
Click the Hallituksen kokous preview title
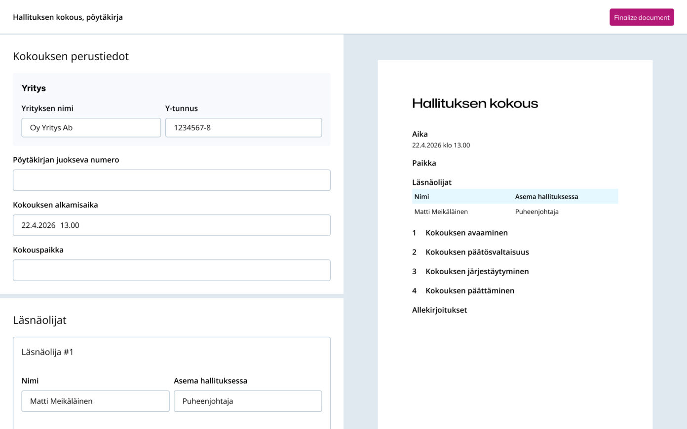point(475,104)
